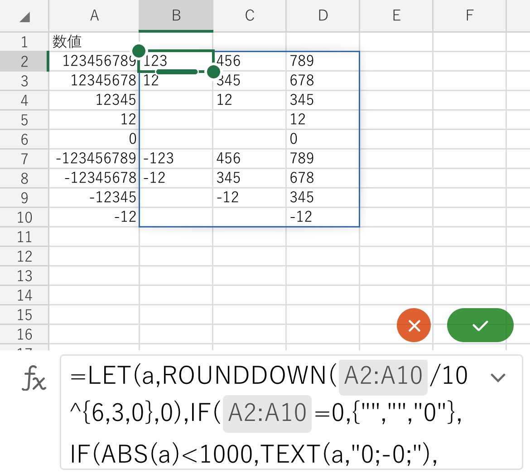Tap the select-all corner triangle

tap(24, 16)
